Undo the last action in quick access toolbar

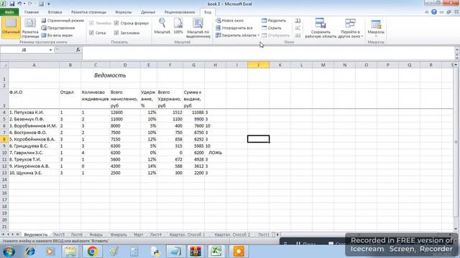[19, 4]
